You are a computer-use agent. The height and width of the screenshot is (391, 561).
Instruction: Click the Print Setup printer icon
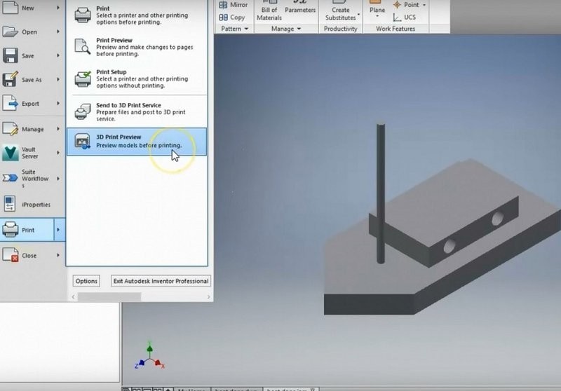tap(83, 78)
